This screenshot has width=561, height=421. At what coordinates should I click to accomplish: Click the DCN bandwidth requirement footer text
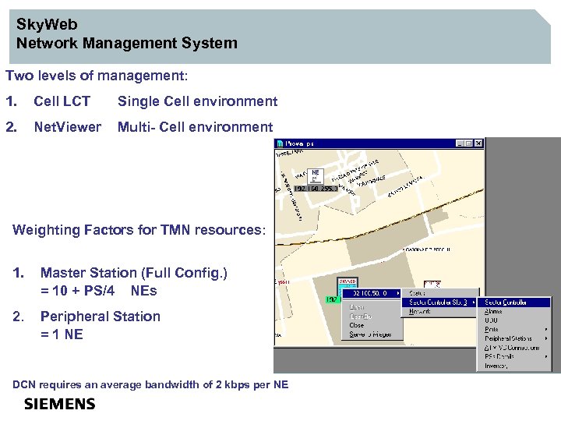click(x=150, y=384)
